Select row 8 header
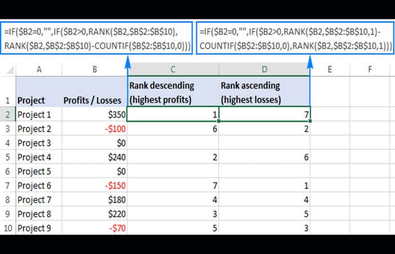 [x=8, y=199]
